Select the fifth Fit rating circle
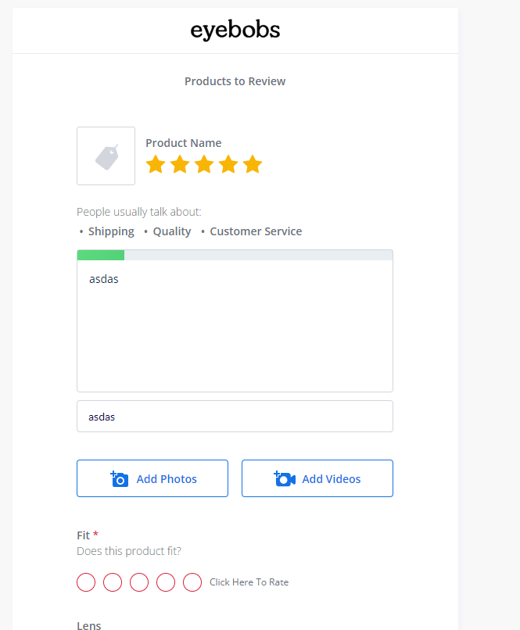This screenshot has height=630, width=520. [x=192, y=582]
